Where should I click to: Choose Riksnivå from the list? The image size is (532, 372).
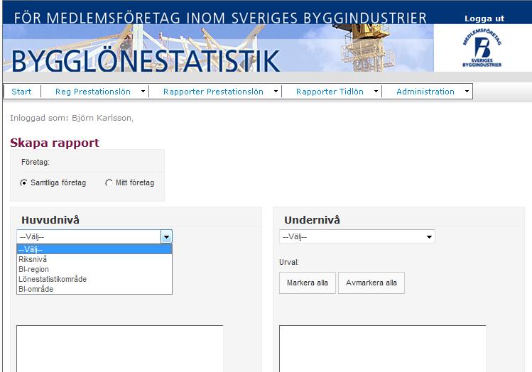coord(94,259)
